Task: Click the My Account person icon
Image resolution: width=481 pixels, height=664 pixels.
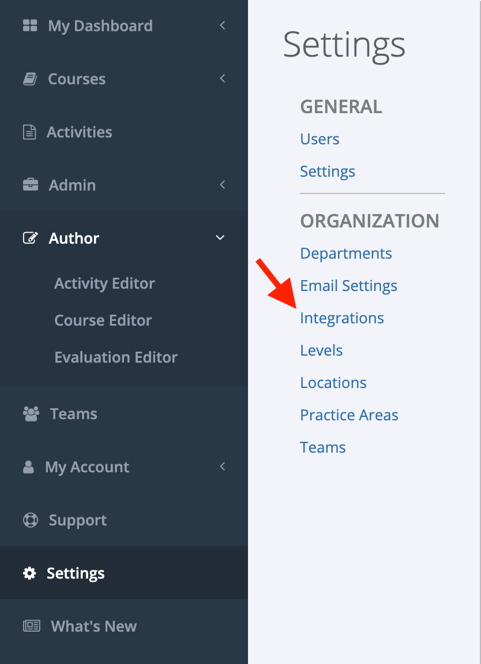Action: (x=28, y=467)
